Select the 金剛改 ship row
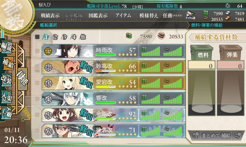The height and width of the screenshot is (147, 246). point(114,115)
